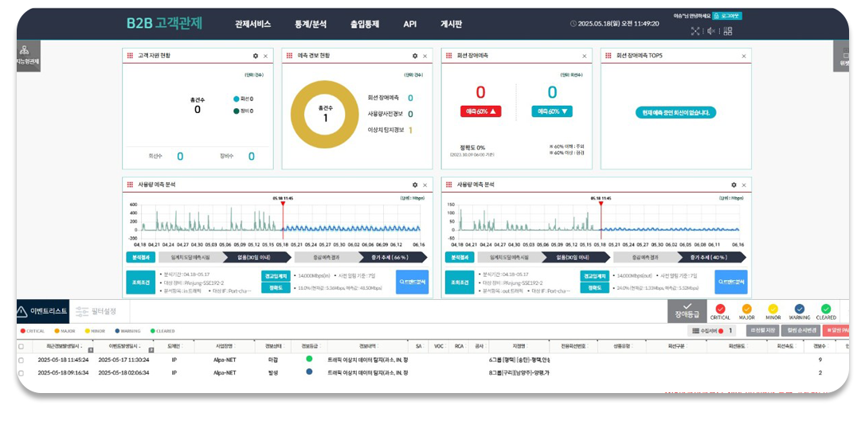
Task: Open the 지능형관제 sidebar icon on left edge
Action: [x=28, y=56]
